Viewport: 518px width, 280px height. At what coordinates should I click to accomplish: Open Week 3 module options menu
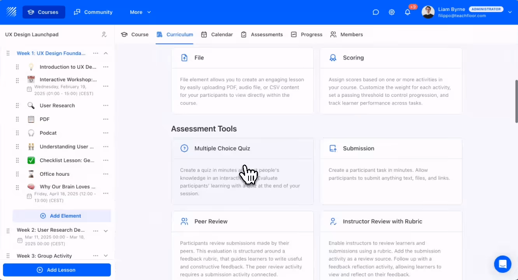point(96,256)
